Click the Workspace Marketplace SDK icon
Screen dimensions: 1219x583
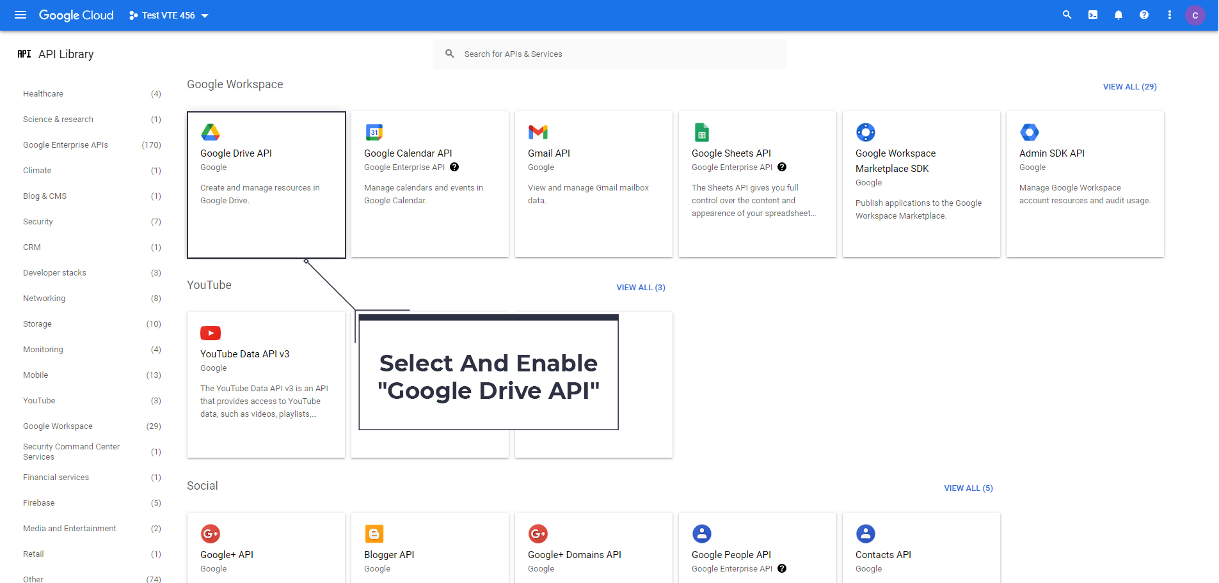(x=866, y=132)
